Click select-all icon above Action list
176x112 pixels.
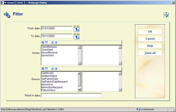pyautogui.click(x=43, y=43)
